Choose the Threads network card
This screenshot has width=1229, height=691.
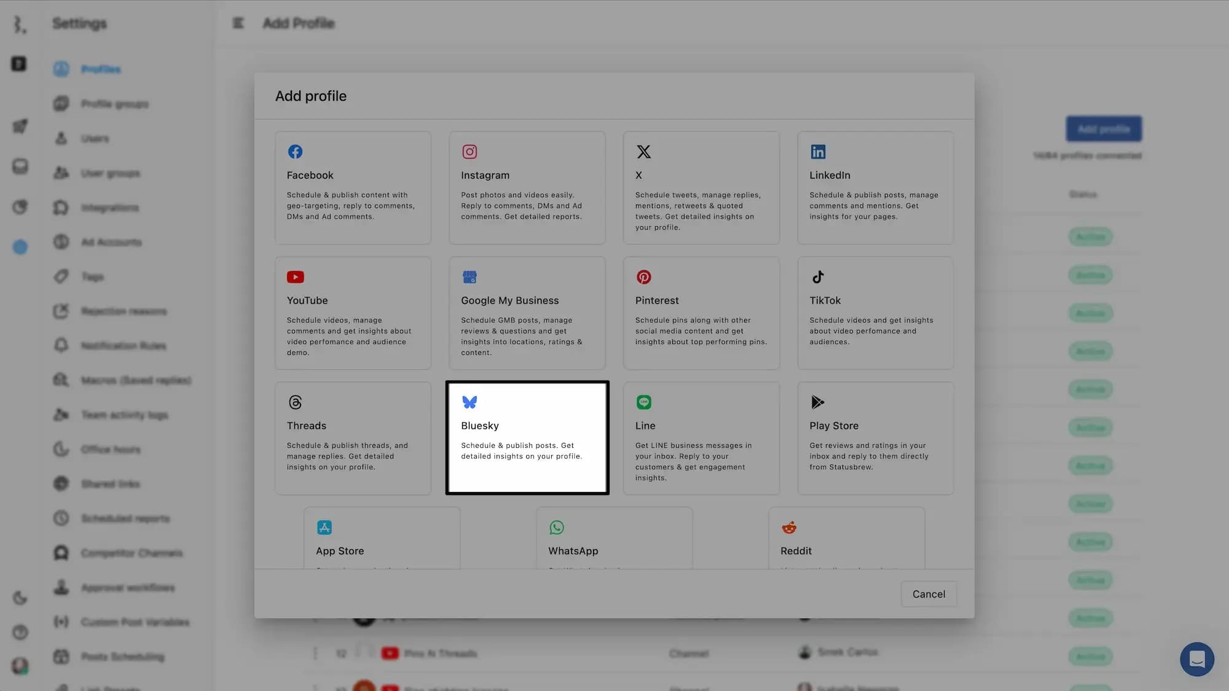pos(353,437)
